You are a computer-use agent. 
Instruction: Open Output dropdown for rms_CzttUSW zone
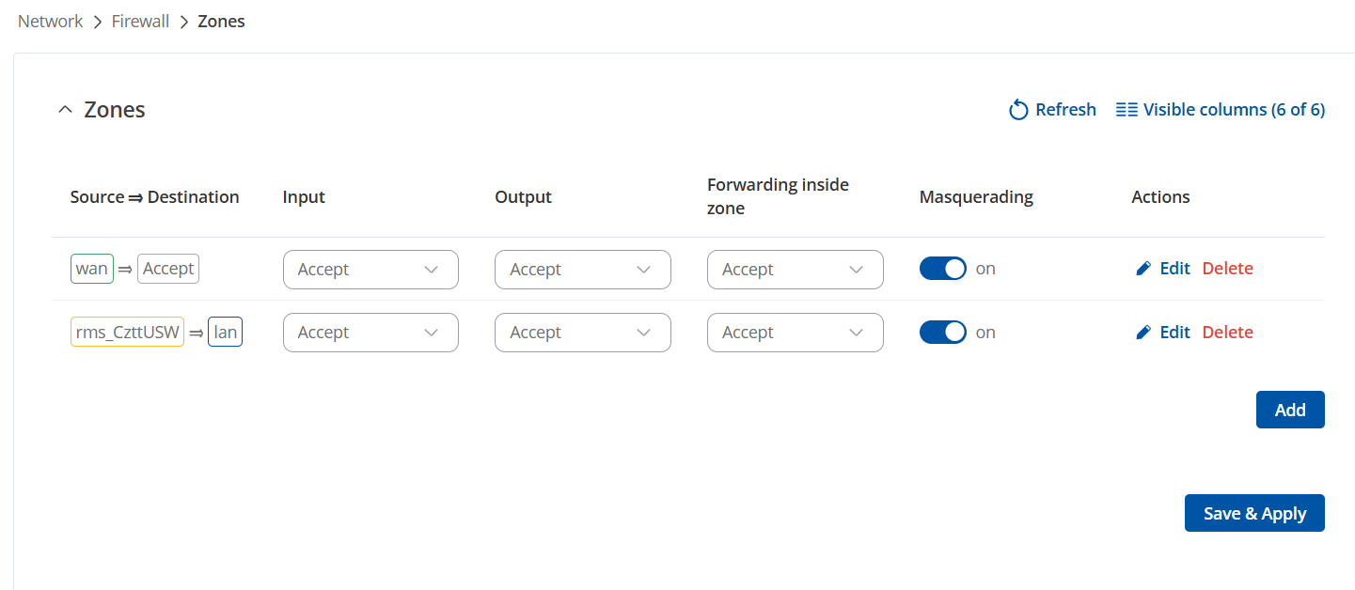(582, 333)
